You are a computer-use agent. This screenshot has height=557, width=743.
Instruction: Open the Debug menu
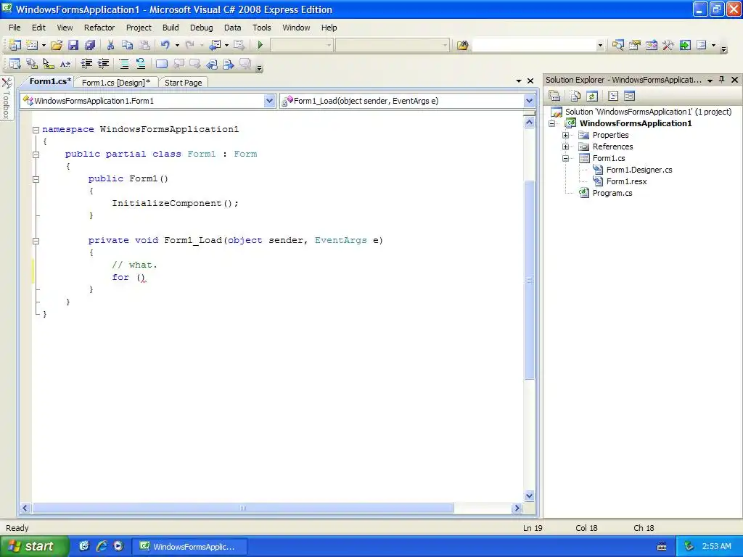tap(202, 28)
